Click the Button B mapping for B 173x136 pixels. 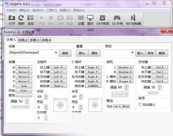[24, 72]
